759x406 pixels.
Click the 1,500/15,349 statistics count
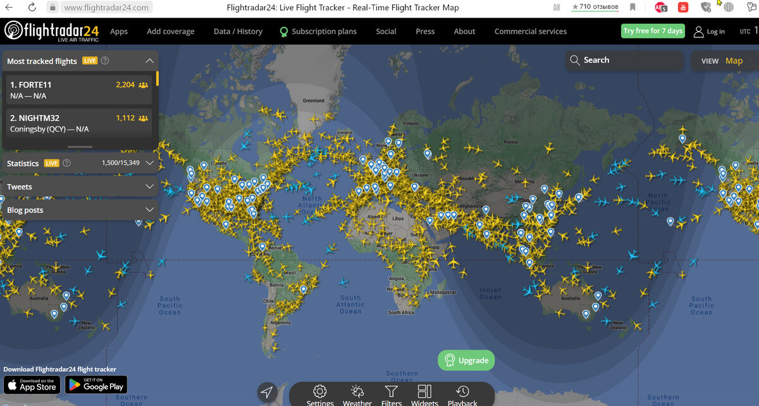[x=121, y=163]
